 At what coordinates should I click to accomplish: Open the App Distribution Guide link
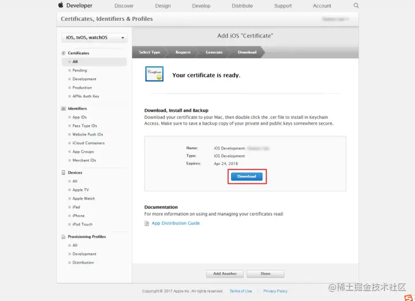176,223
